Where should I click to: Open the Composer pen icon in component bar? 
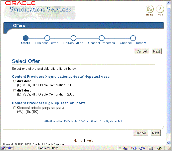tap(159, 148)
